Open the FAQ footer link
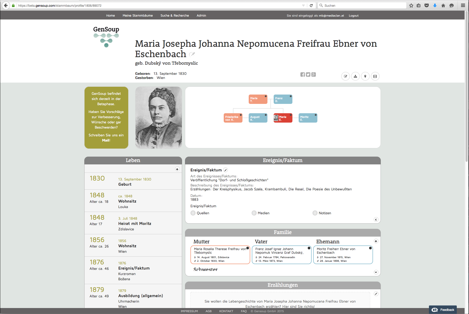 tap(244, 311)
